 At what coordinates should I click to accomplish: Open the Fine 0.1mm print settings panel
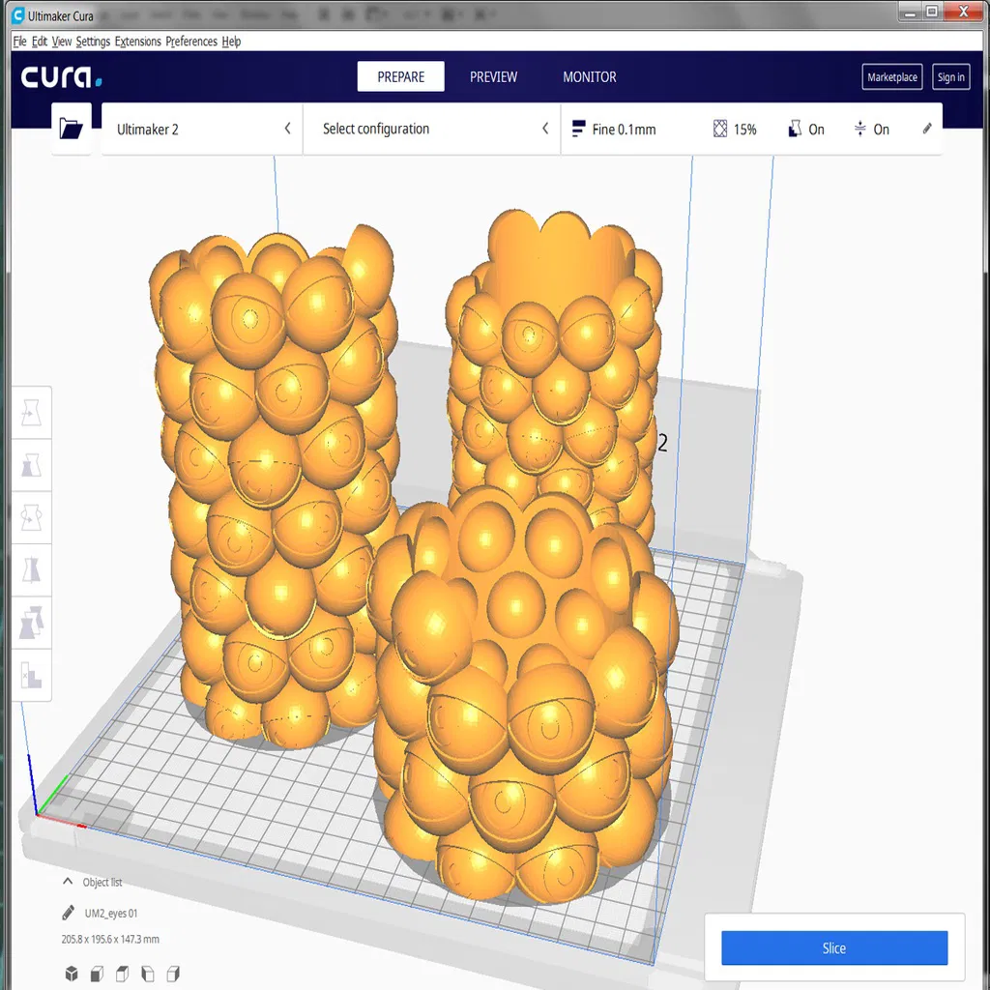pos(751,129)
